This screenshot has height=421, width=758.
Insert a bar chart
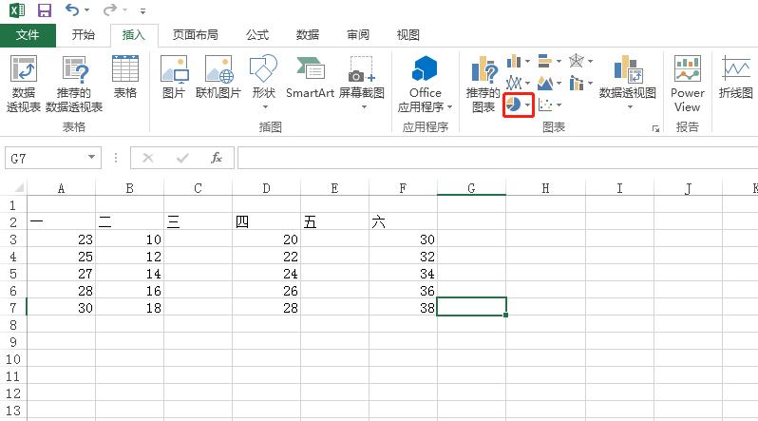point(545,62)
